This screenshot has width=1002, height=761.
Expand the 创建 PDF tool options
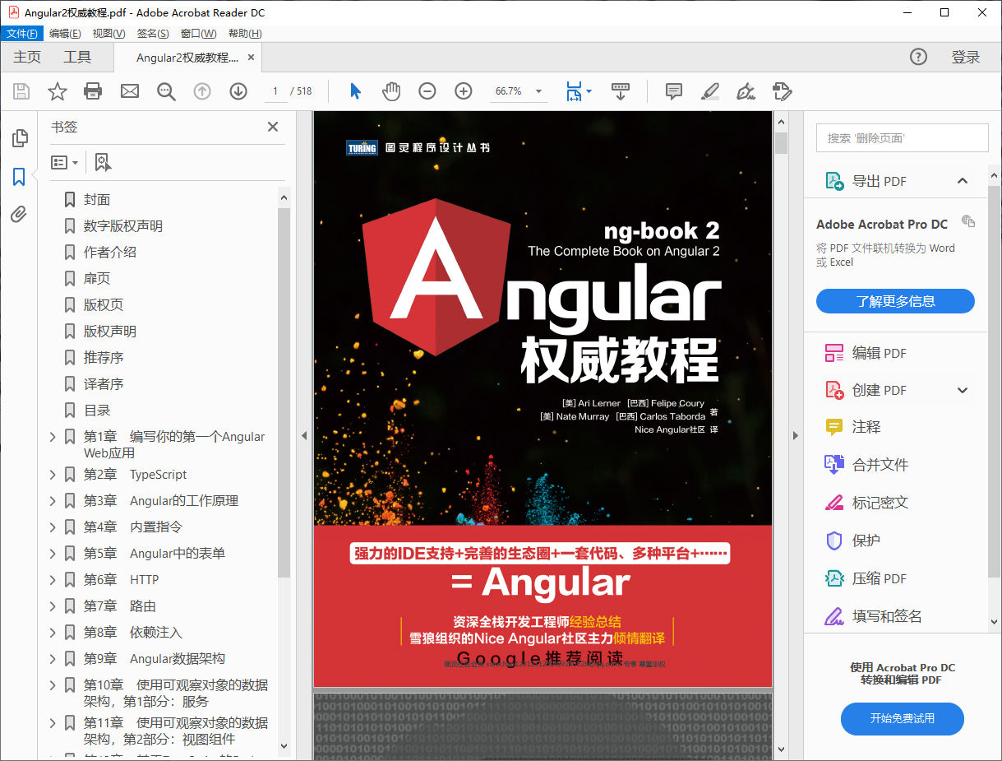963,390
